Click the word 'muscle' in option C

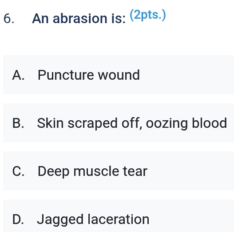point(96,171)
